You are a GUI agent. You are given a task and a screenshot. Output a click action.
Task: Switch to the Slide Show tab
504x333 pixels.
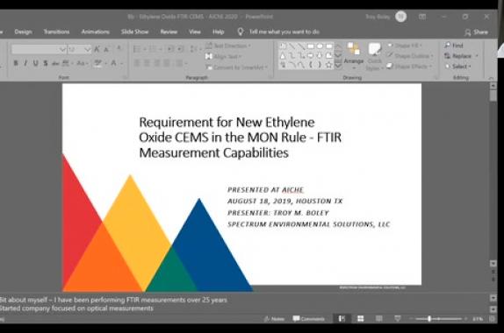pos(134,32)
